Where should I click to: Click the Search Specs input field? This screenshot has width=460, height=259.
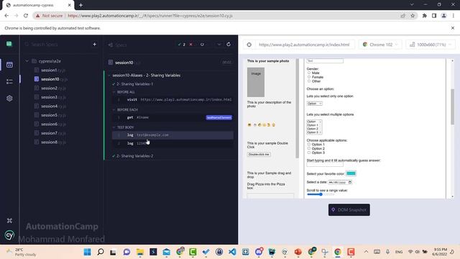coord(57,45)
